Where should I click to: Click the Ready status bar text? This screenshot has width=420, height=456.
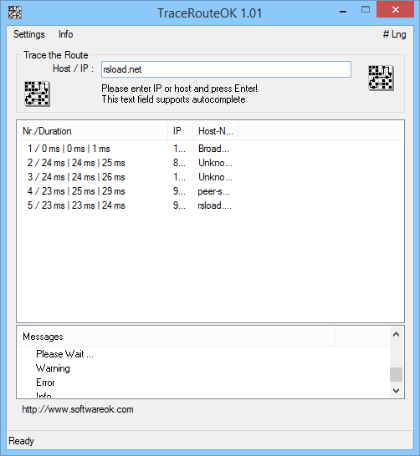(21, 441)
